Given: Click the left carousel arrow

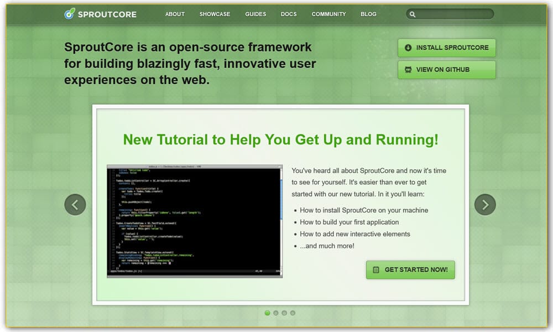Looking at the screenshot, I should click(x=75, y=204).
